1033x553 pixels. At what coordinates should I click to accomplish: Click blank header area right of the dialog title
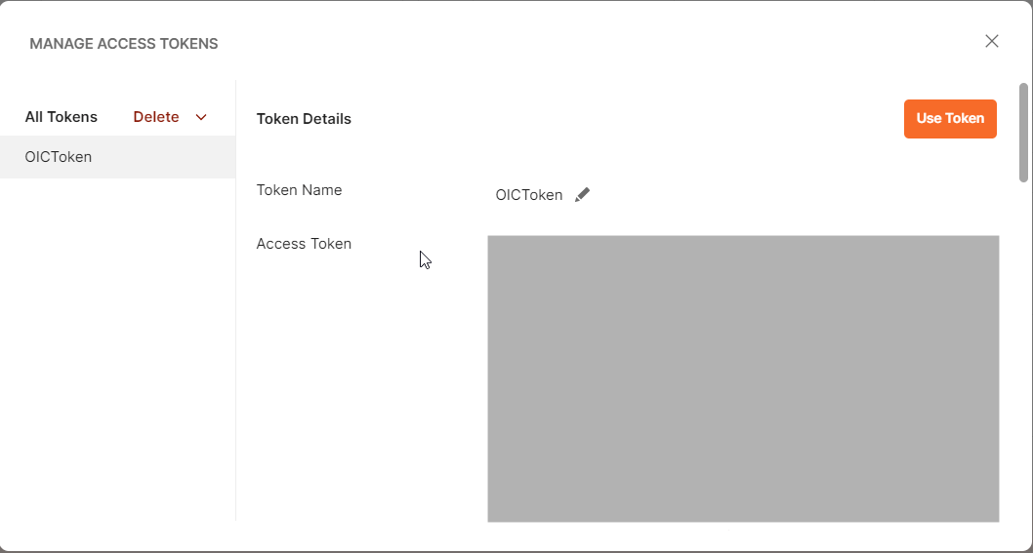coord(586,44)
